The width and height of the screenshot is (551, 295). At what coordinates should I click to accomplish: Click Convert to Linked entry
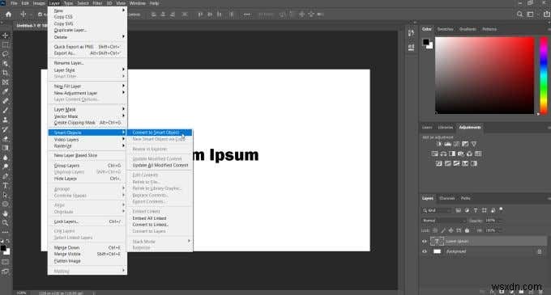(160, 225)
